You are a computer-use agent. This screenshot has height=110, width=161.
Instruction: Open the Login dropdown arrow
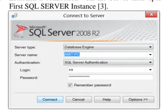point(150,70)
